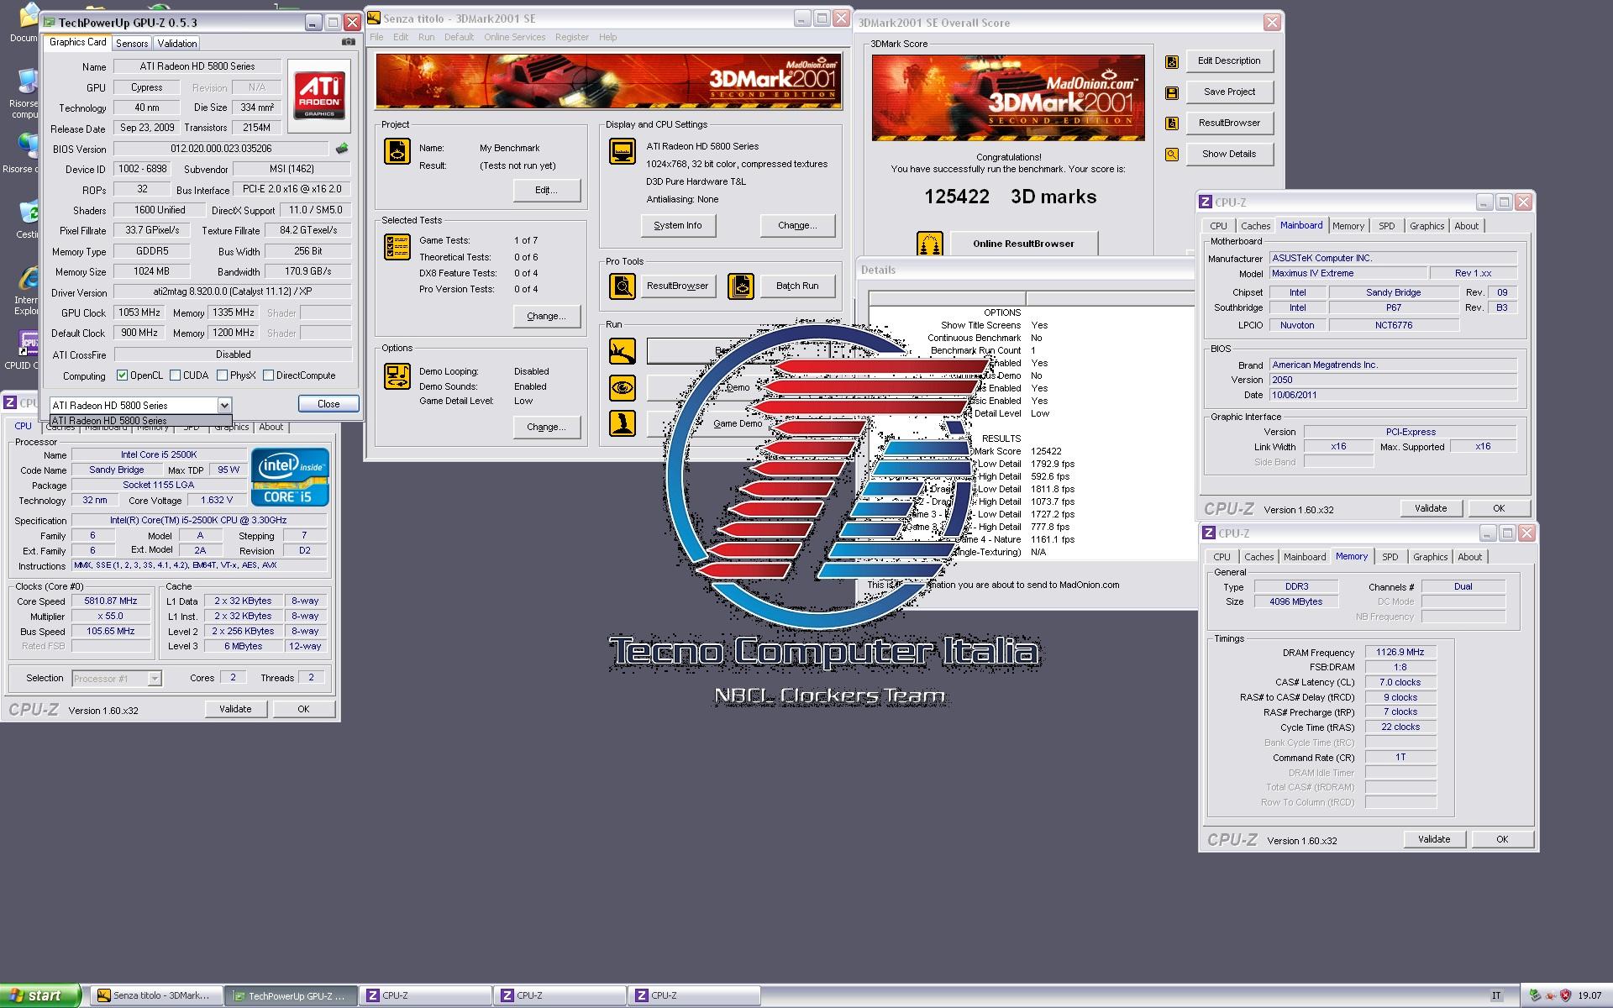1613x1008 pixels.
Task: Click the ResultBrowser icon in score window
Action: pyautogui.click(x=1172, y=123)
